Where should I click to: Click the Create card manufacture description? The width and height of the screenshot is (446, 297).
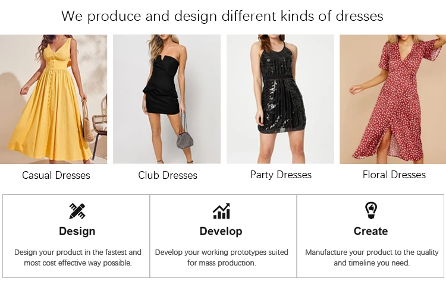tap(372, 257)
